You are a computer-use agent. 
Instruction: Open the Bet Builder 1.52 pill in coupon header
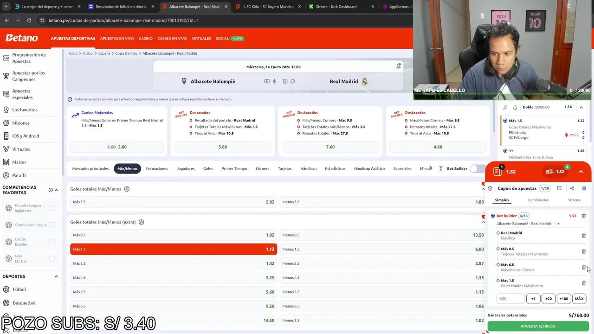click(x=556, y=172)
